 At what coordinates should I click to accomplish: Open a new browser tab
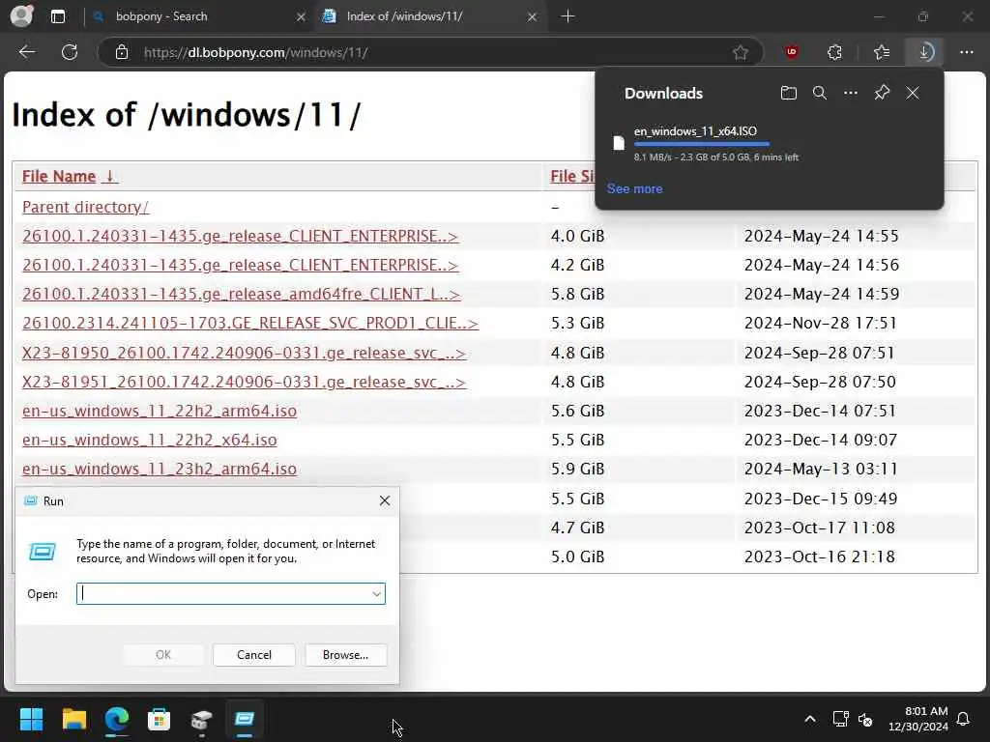pyautogui.click(x=568, y=16)
